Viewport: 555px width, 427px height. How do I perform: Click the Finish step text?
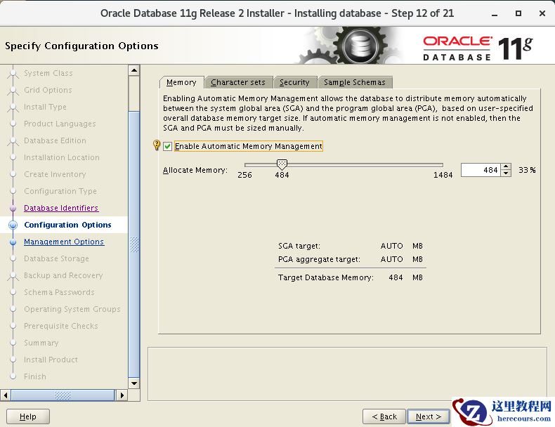35,376
